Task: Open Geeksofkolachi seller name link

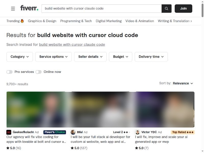Action: [x=23, y=132]
